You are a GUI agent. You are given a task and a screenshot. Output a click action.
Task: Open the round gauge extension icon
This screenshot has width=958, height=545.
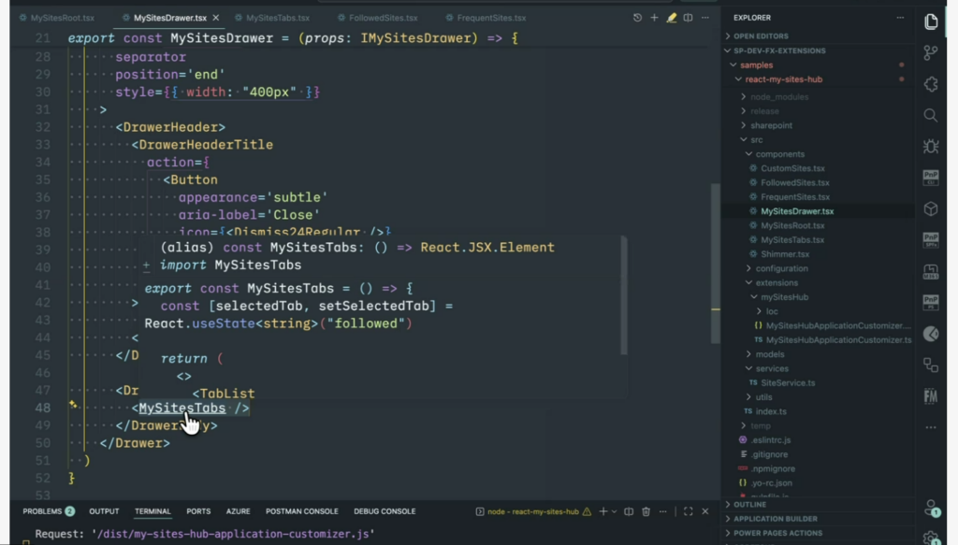[x=931, y=334]
